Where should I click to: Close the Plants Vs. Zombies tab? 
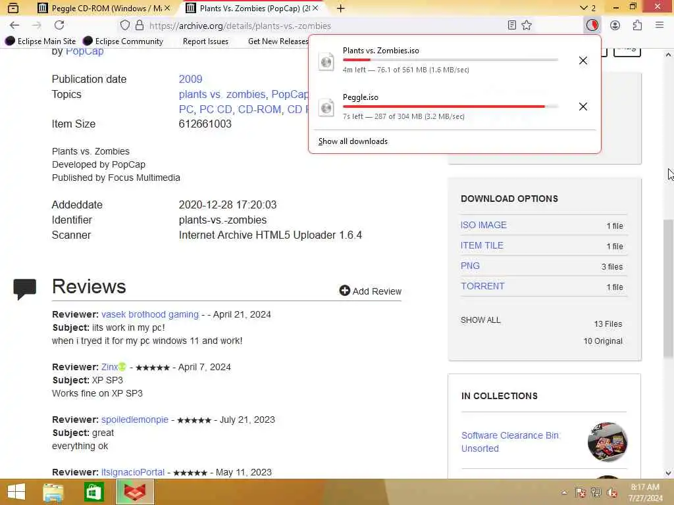click(x=315, y=8)
